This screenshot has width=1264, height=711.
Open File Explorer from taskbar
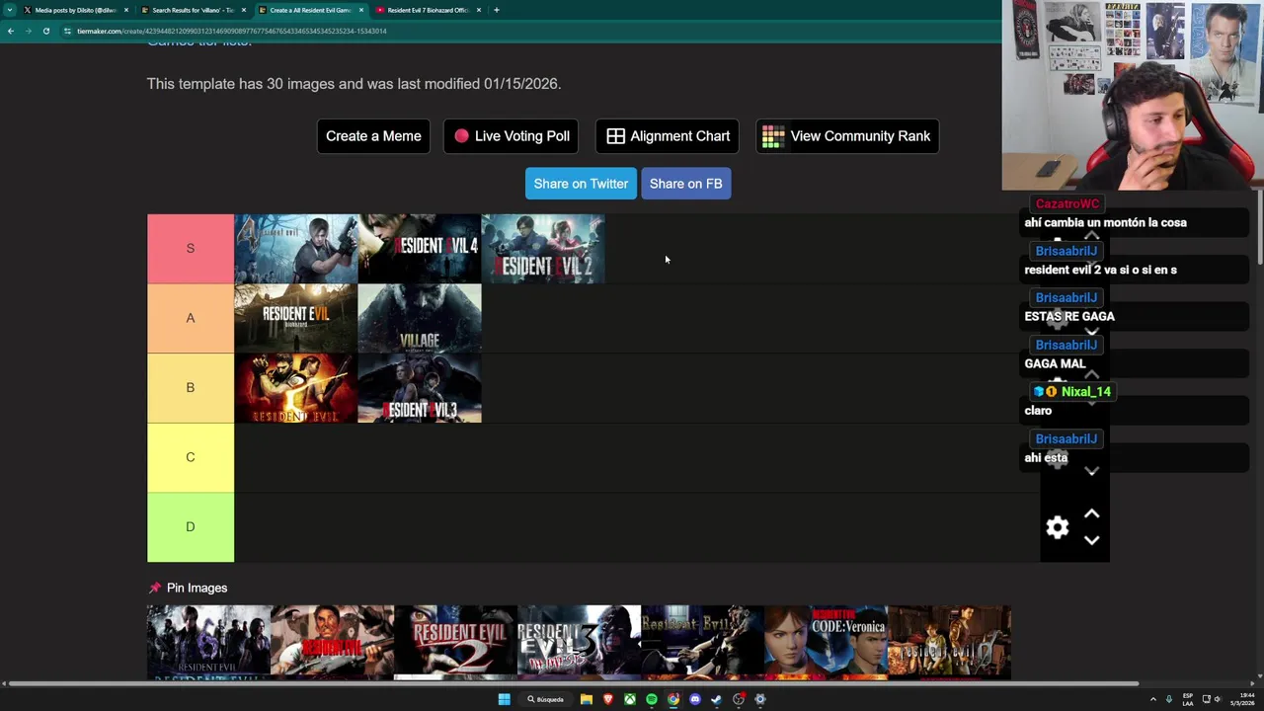586,699
